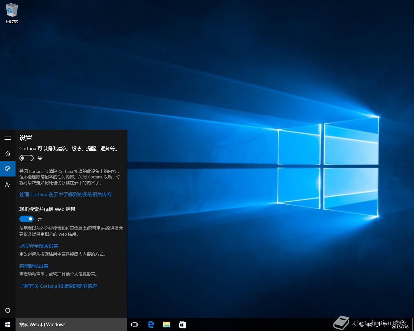Open the volume tray icon
Viewport: 414px width, 331px height.
pos(369,325)
